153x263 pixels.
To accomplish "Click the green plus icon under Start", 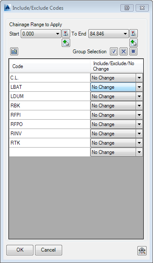I will click(x=66, y=43).
